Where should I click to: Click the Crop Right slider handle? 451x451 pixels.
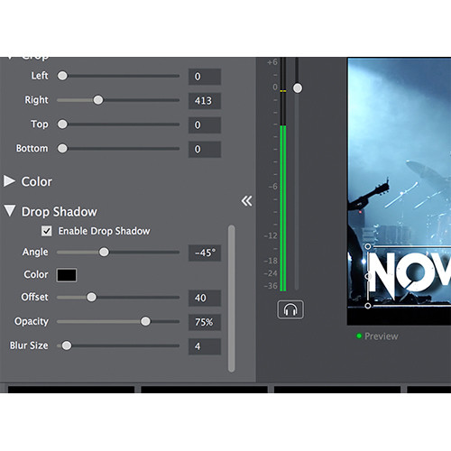98,100
